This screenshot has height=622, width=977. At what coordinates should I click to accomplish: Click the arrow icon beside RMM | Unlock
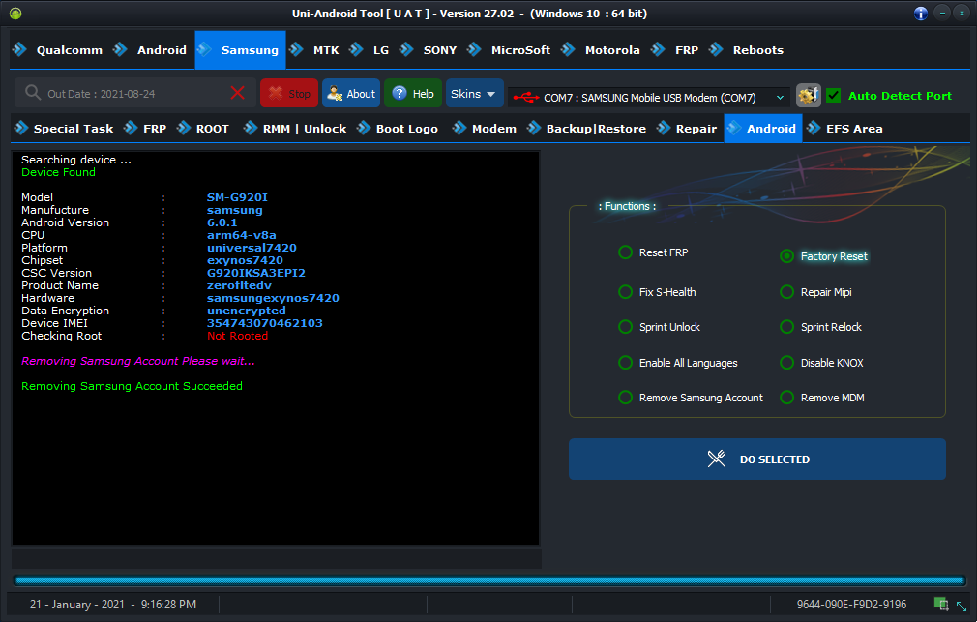[251, 128]
